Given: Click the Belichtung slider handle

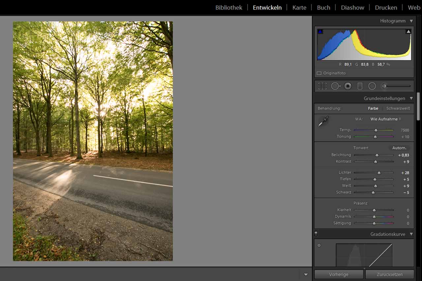Looking at the screenshot, I should [x=377, y=155].
